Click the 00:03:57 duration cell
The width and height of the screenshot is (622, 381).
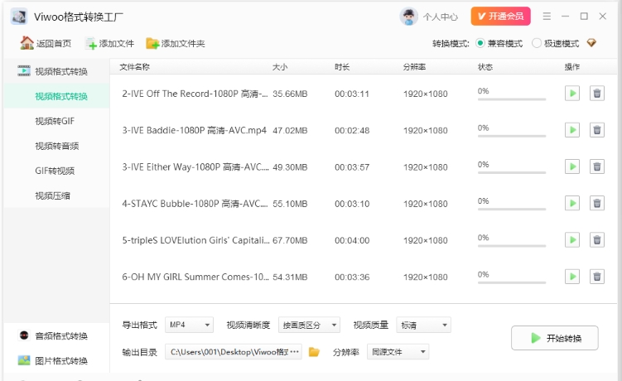(x=352, y=167)
